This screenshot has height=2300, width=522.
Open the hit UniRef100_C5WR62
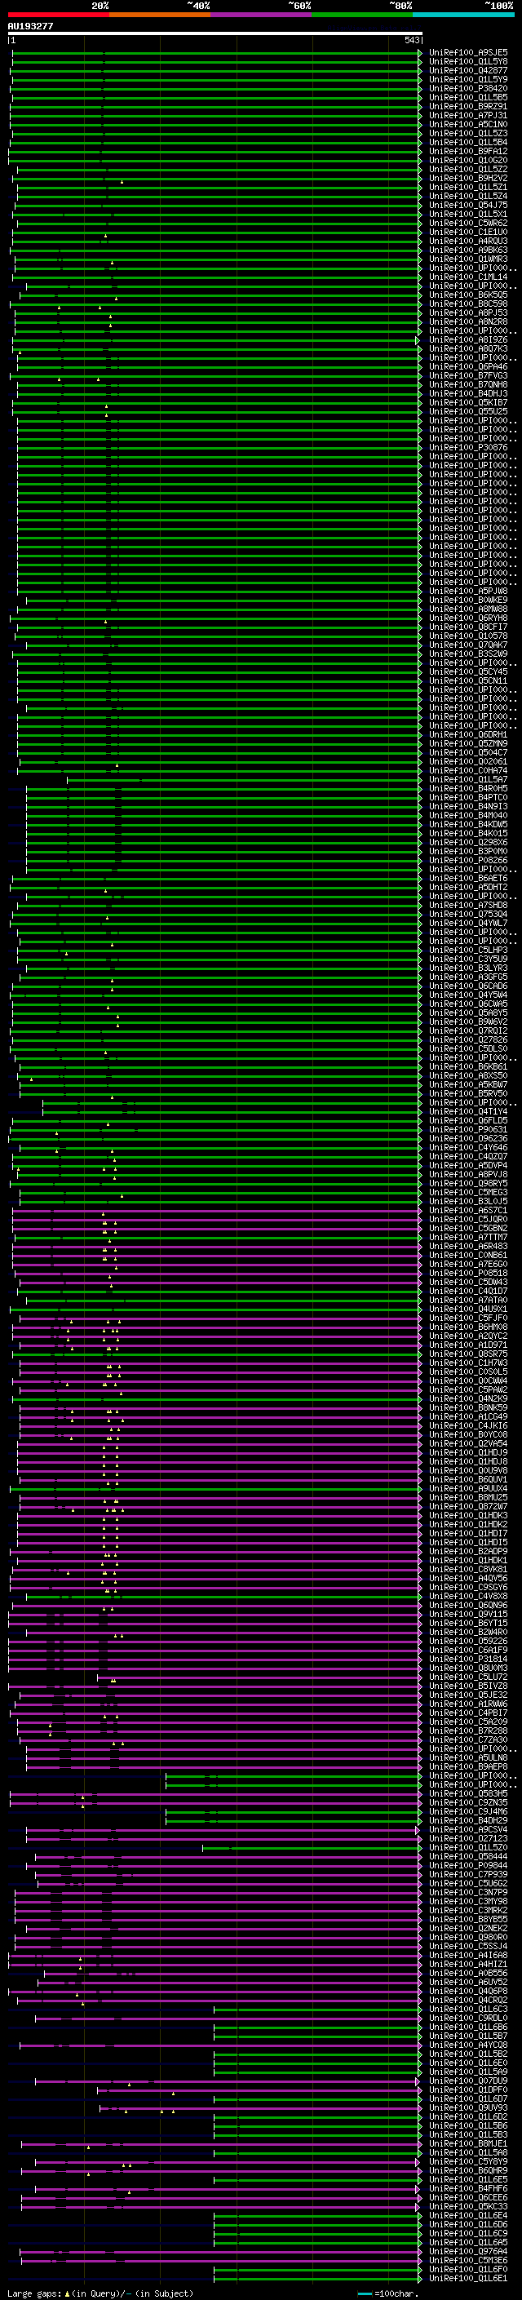[468, 224]
